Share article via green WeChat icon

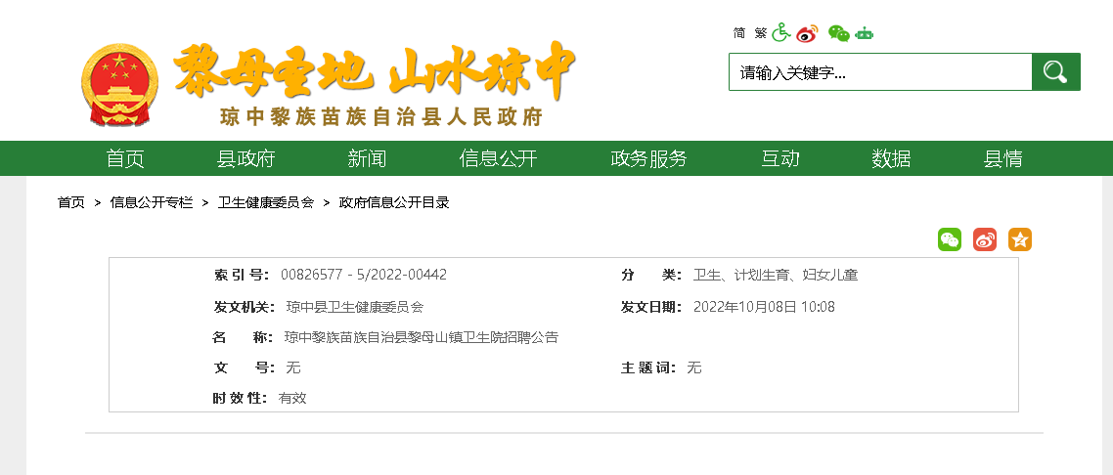[x=949, y=239]
